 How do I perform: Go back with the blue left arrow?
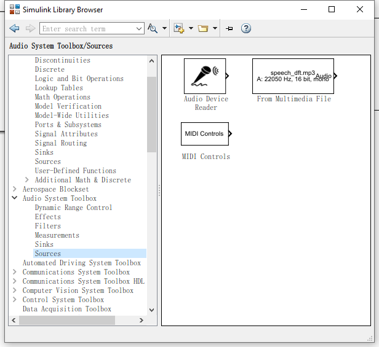14,28
